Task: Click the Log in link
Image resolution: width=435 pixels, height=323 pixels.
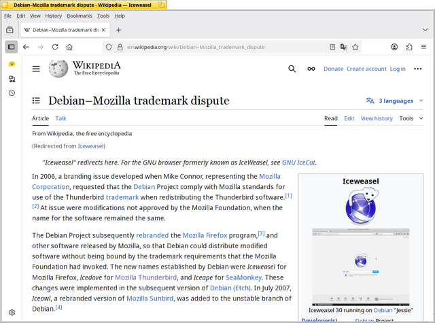Action: click(x=398, y=69)
